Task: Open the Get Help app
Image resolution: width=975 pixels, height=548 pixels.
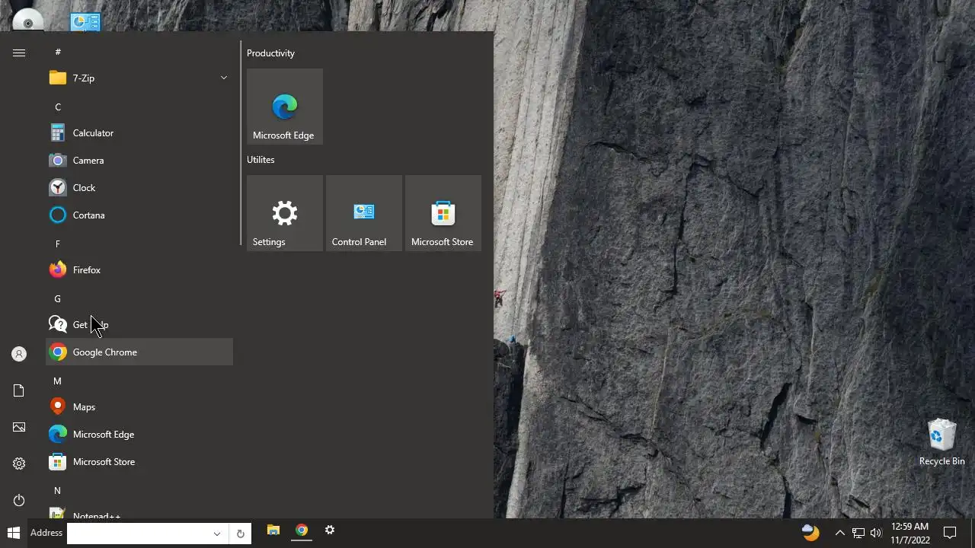Action: tap(139, 324)
